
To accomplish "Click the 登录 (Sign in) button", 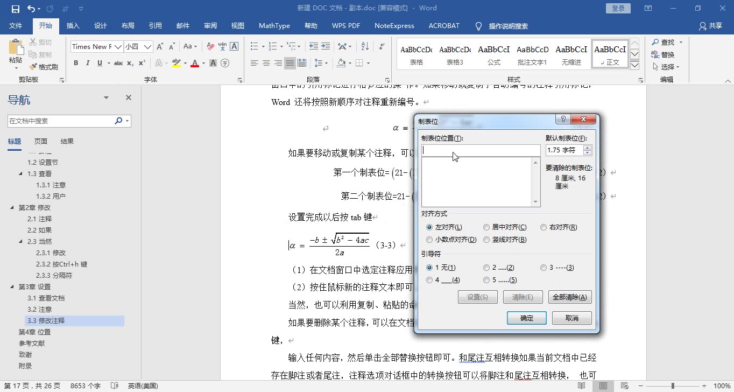I will point(618,8).
